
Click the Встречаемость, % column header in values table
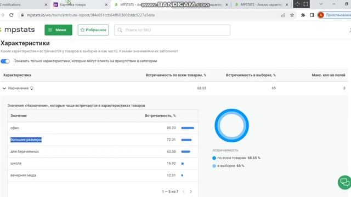click(160, 115)
